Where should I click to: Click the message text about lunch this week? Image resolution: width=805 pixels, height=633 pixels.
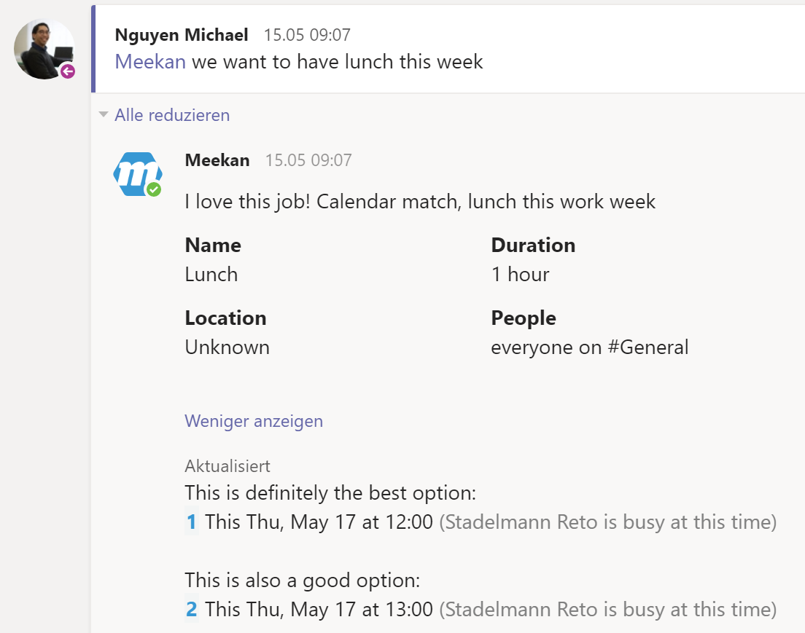[x=338, y=62]
